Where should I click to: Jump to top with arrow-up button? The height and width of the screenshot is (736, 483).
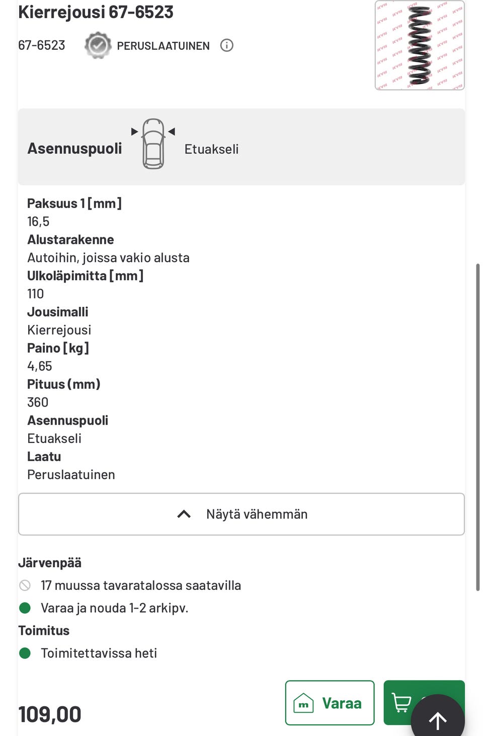438,720
